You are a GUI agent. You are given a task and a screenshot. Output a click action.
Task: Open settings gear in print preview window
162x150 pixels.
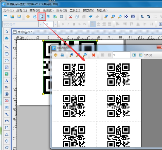pos(56,55)
